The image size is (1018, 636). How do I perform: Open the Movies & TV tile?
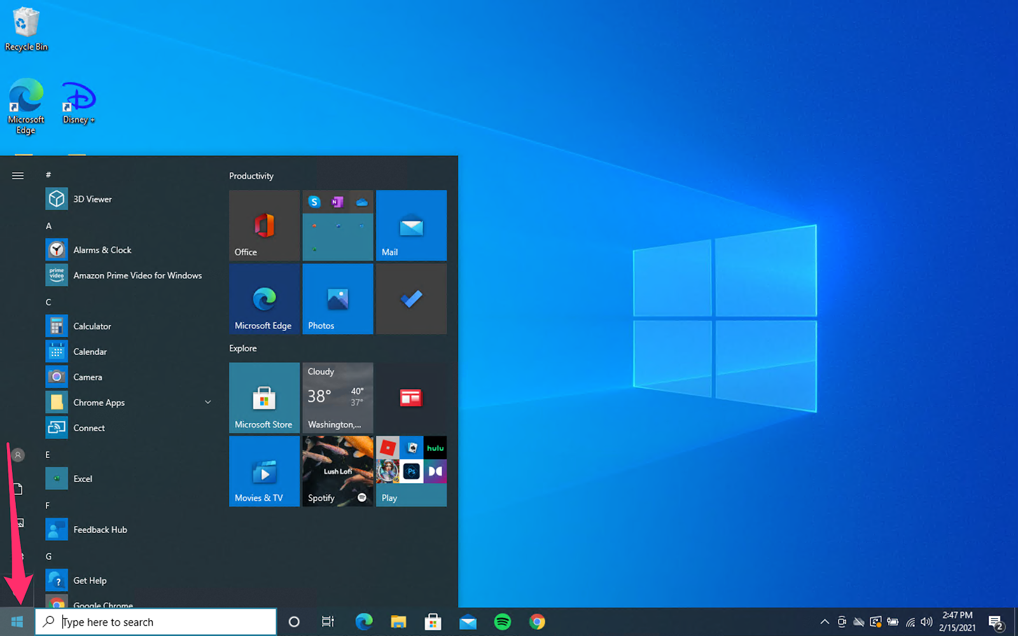[264, 471]
